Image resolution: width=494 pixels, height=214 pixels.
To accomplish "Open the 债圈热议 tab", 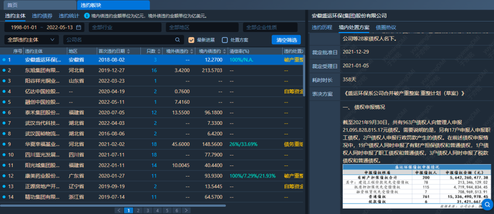I will click(x=386, y=27).
